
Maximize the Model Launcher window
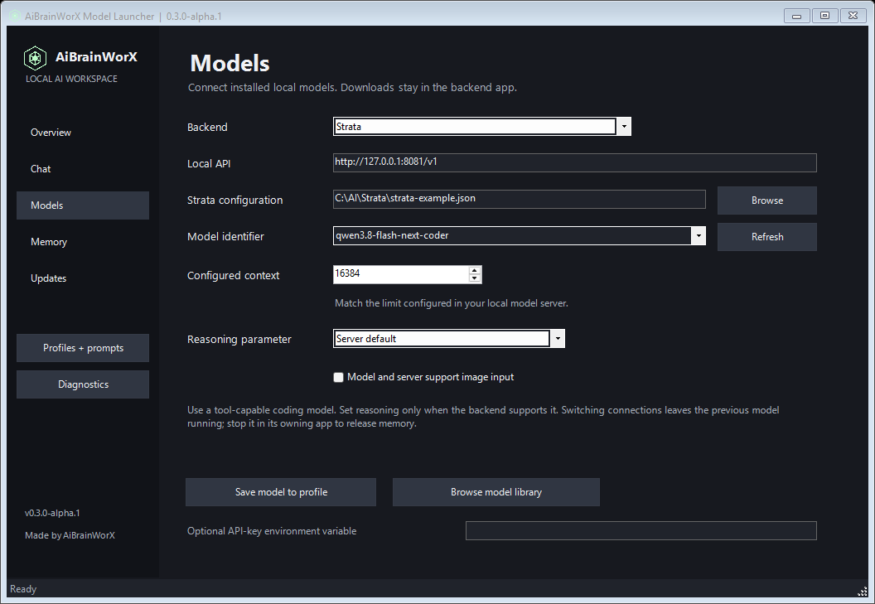pyautogui.click(x=824, y=16)
